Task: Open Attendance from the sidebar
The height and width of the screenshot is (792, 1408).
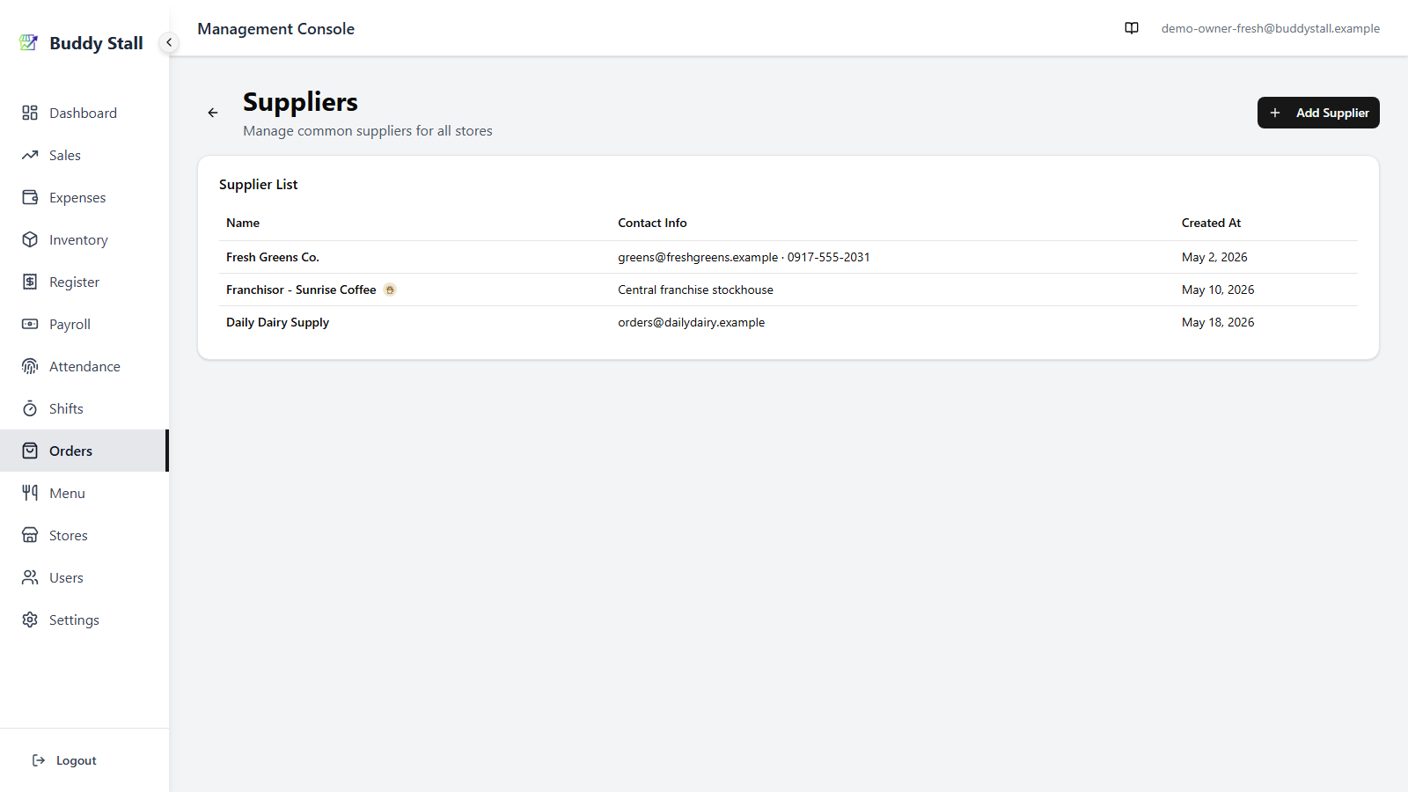Action: click(84, 366)
